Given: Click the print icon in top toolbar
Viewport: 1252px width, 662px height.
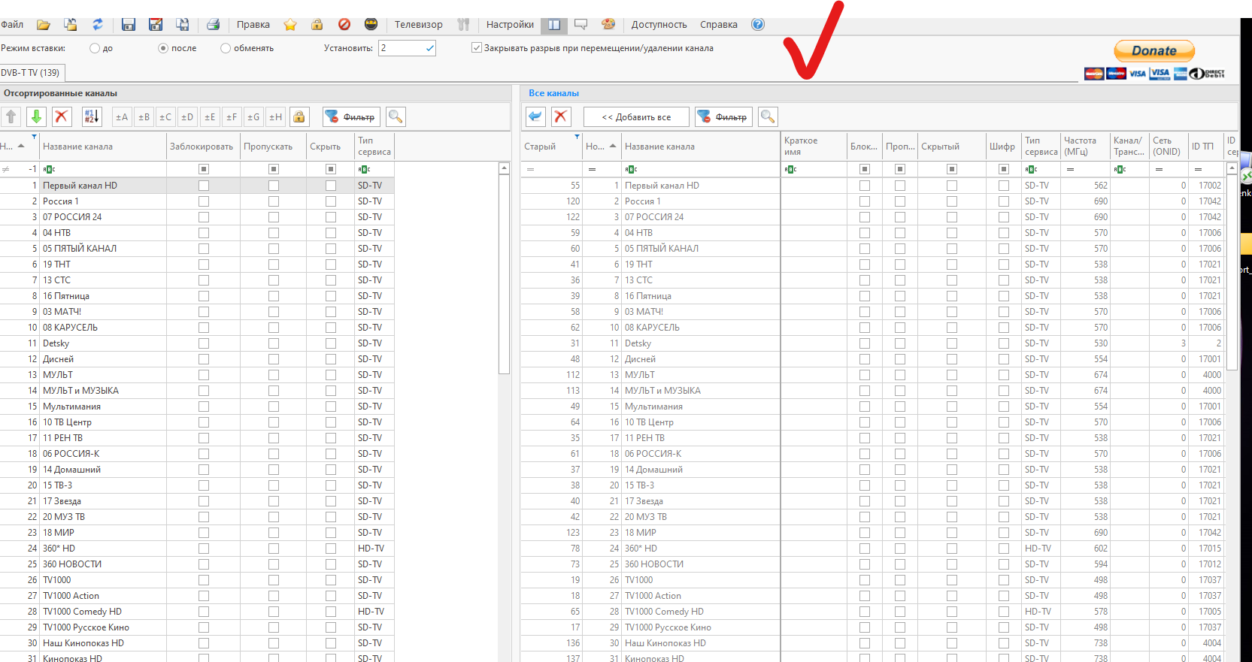Looking at the screenshot, I should (213, 25).
